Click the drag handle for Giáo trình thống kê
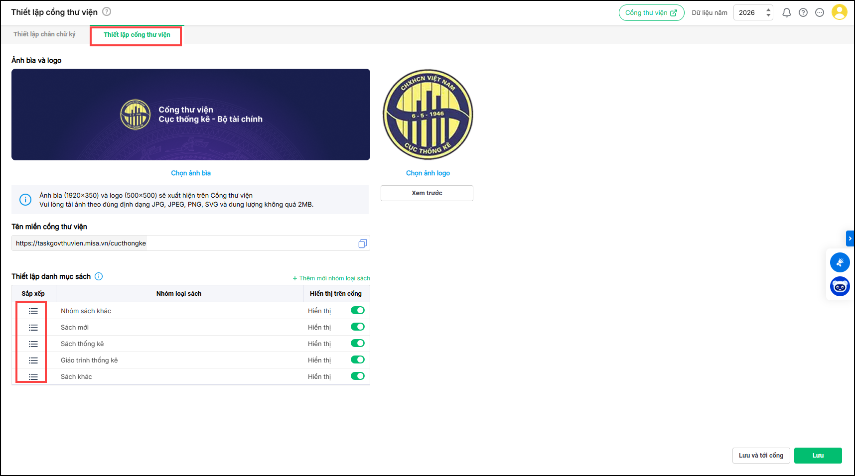855x476 pixels. tap(33, 360)
